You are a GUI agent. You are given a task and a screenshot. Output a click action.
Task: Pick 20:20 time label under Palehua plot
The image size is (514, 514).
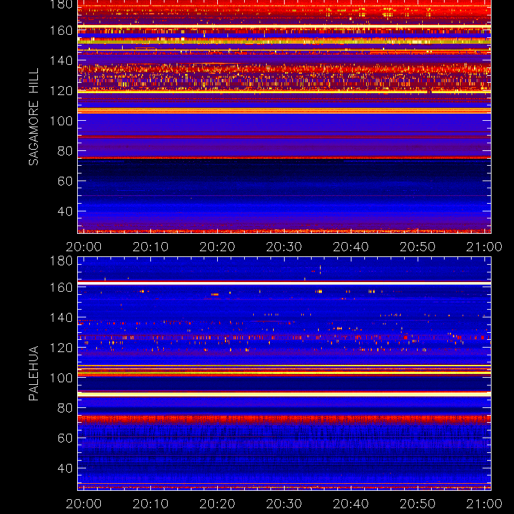tap(217, 504)
